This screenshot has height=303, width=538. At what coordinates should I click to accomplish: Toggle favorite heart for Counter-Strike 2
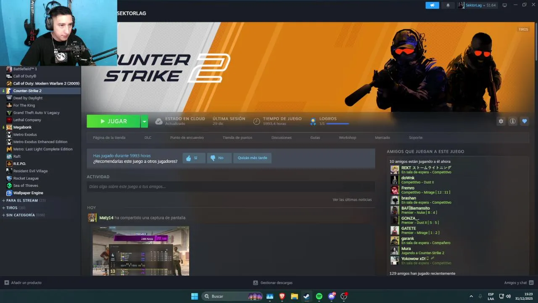(x=525, y=121)
